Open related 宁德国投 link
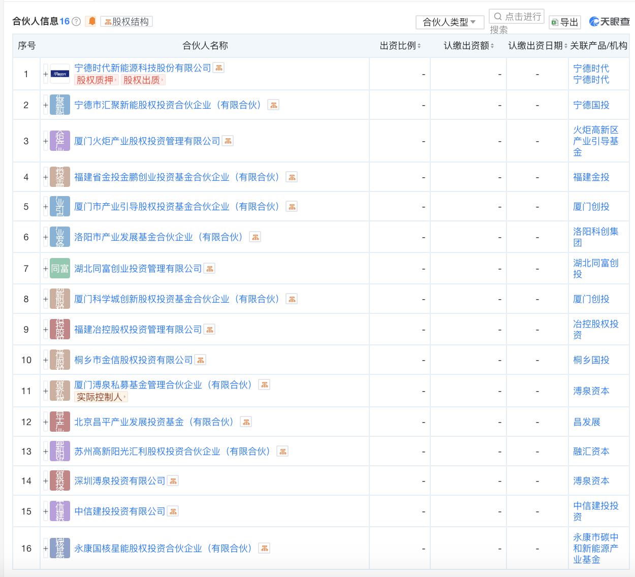Image resolution: width=635 pixels, height=577 pixels. click(591, 105)
